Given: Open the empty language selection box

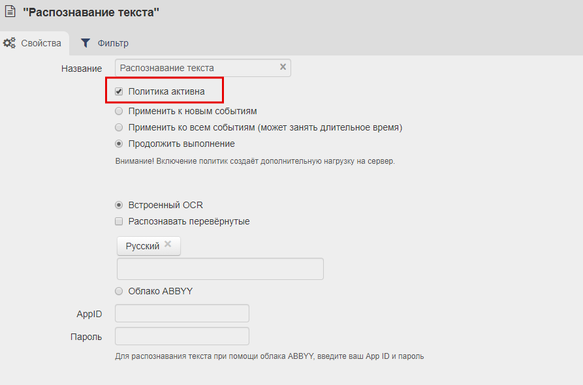Looking at the screenshot, I should coord(220,269).
